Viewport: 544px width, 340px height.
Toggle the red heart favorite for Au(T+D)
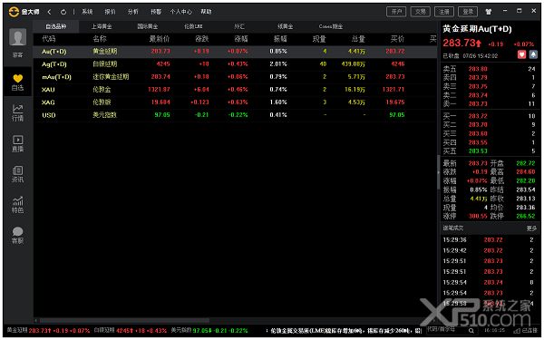(521, 54)
